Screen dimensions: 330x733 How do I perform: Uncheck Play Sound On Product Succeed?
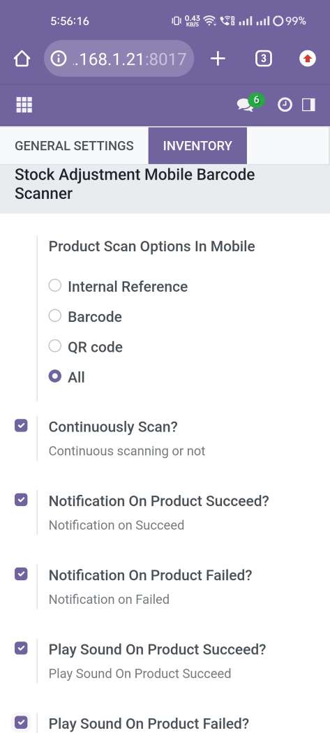coord(21,648)
